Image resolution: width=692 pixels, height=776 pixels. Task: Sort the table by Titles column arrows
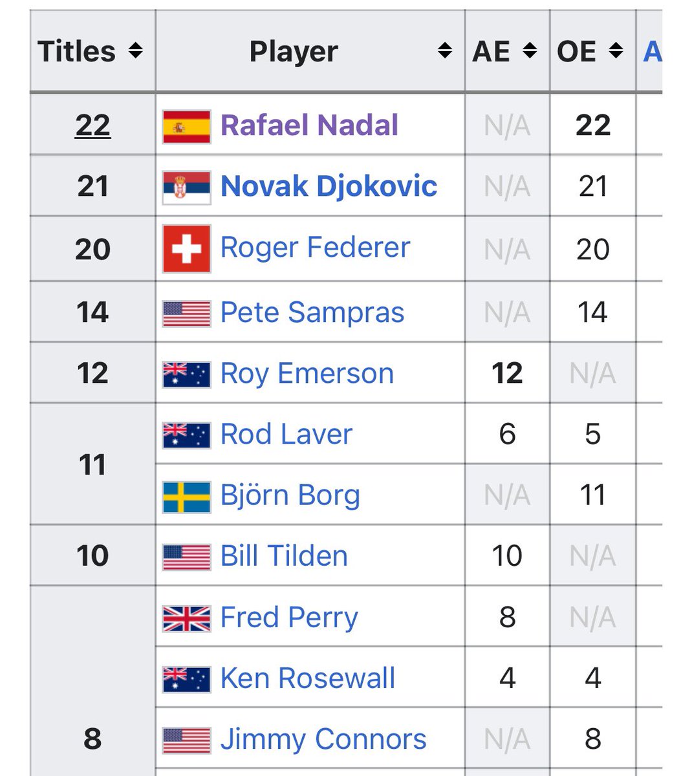tap(135, 50)
